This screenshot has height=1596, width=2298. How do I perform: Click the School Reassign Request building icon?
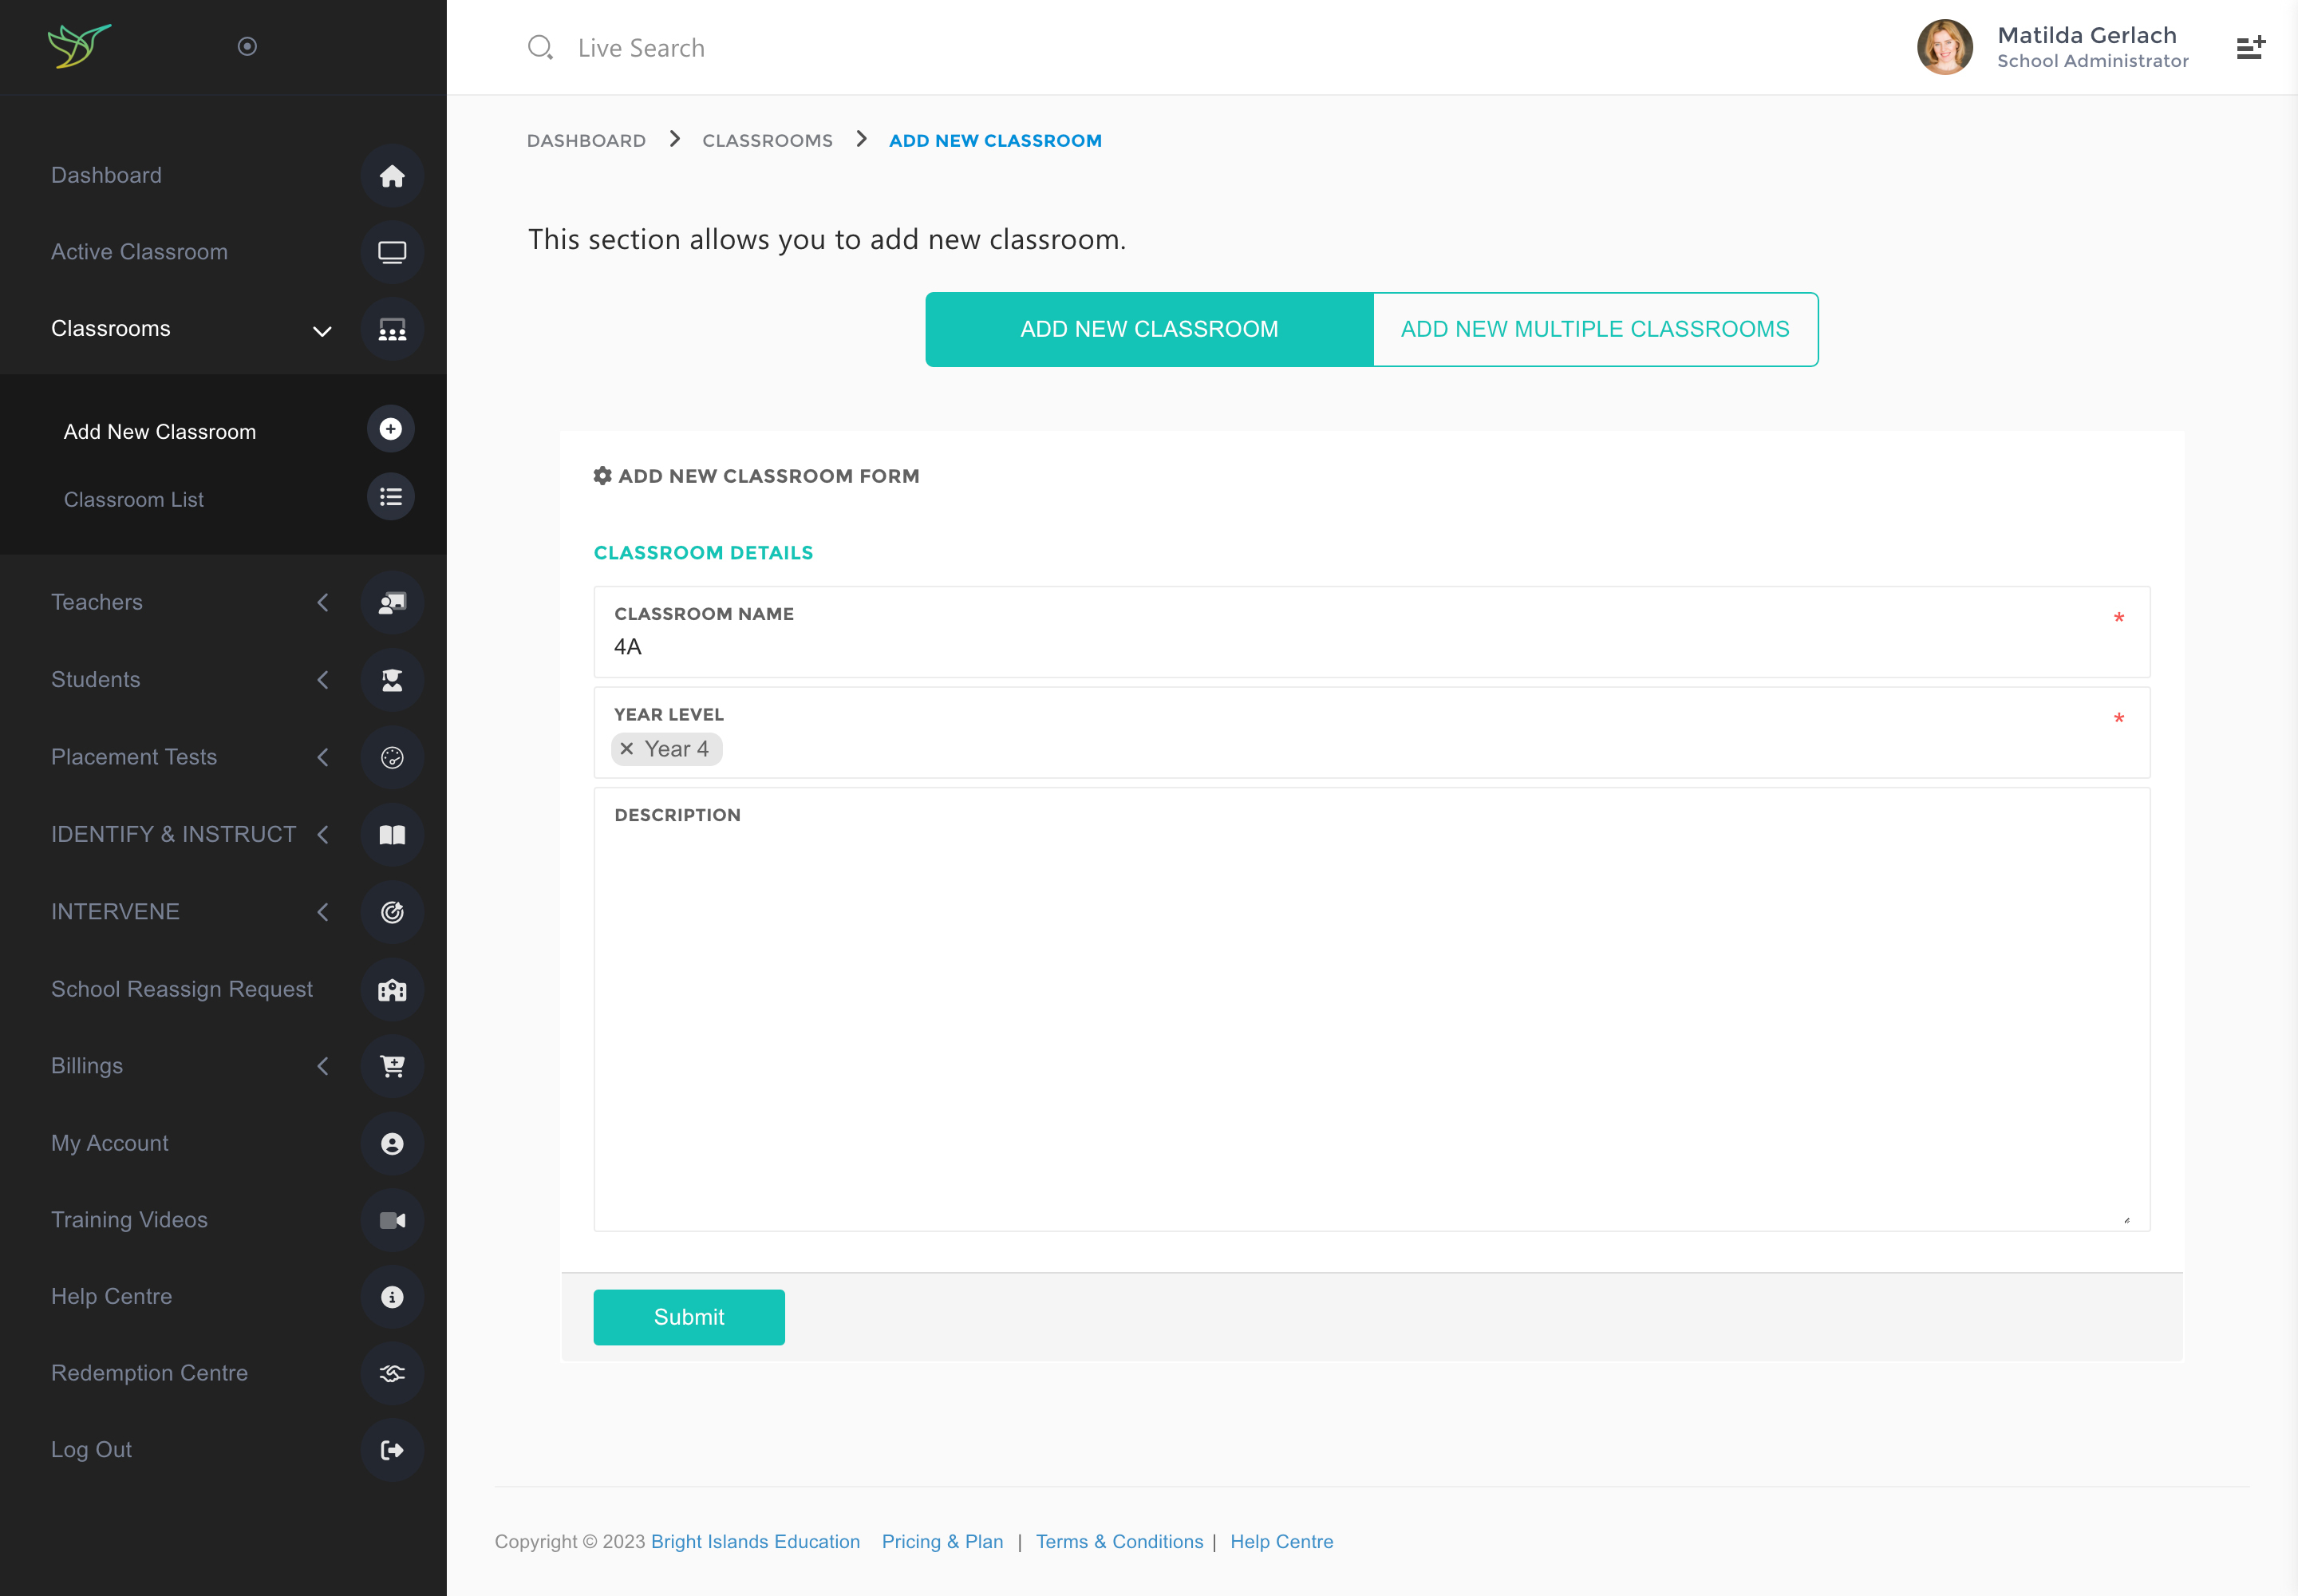coord(391,989)
